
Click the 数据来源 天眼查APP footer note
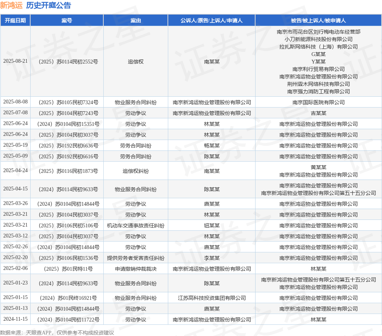click(x=57, y=333)
